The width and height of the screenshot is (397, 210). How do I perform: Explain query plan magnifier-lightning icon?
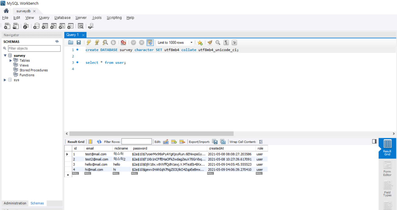coord(105,42)
